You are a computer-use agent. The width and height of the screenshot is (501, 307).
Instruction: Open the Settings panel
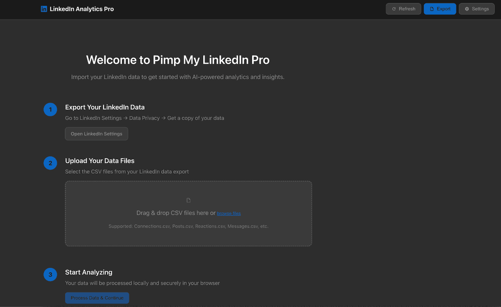(x=476, y=8)
